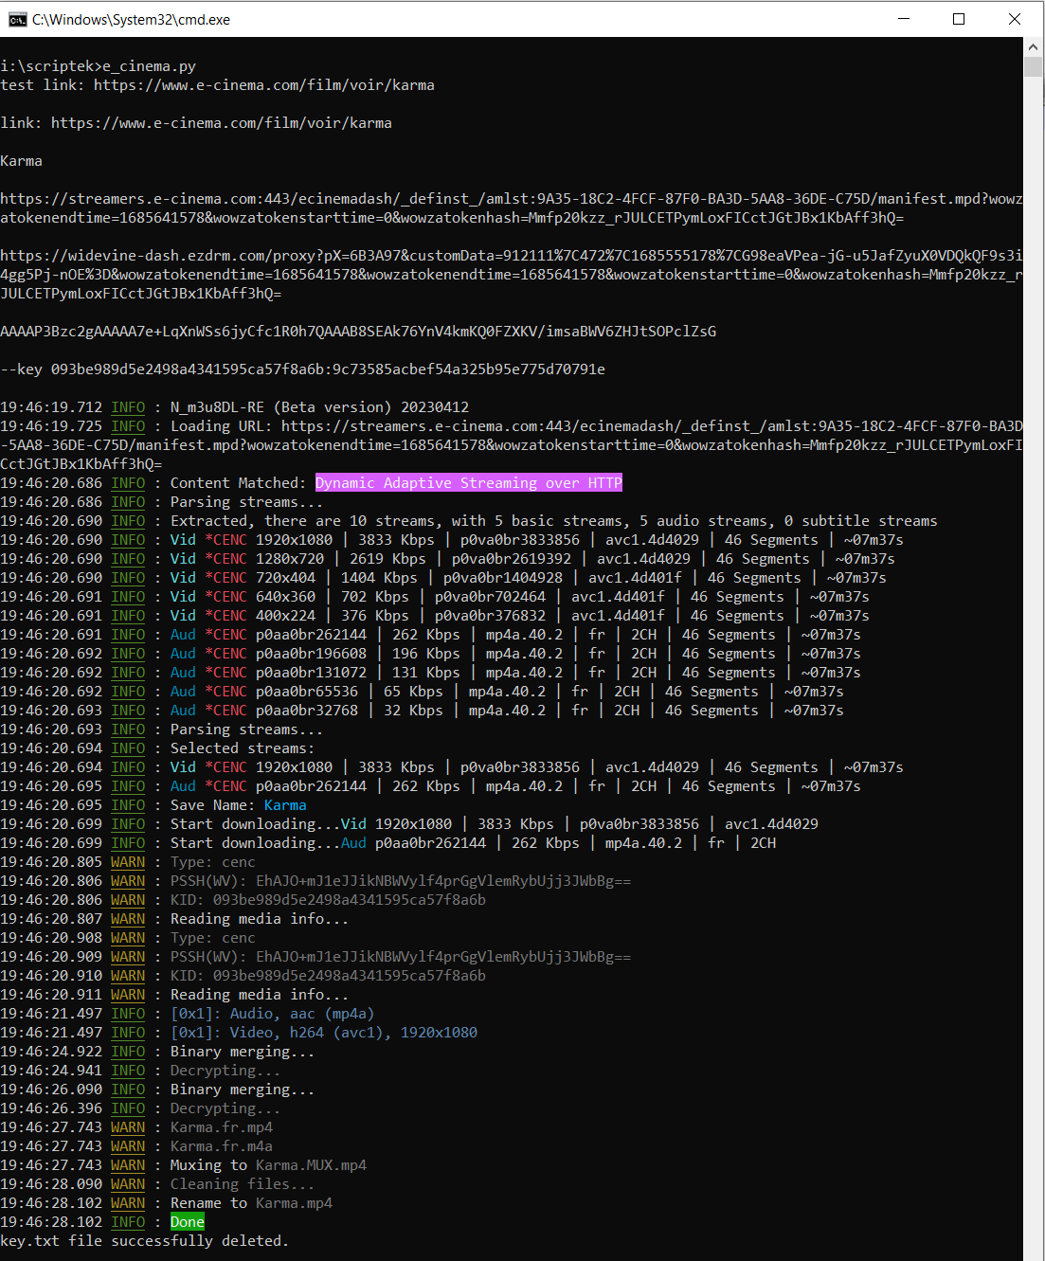Click the streamers.e-cinema.com manifest URL near top
Viewport: 1045px width, 1261px height.
coord(512,208)
